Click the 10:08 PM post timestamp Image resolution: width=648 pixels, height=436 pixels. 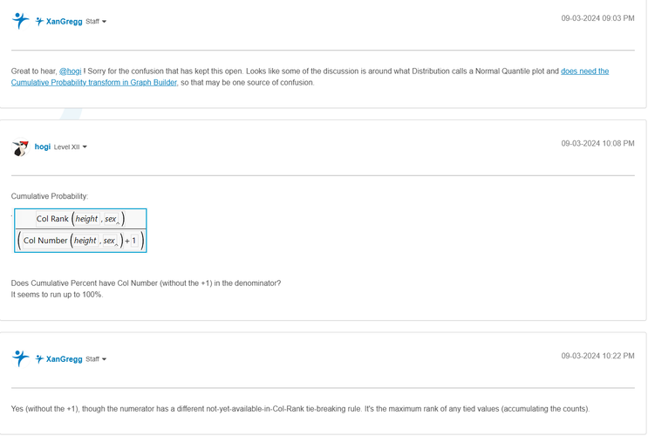click(x=597, y=143)
